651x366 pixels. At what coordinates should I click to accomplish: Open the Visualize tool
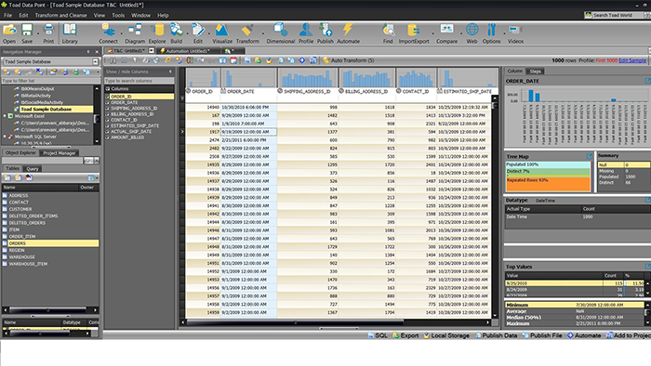222,33
